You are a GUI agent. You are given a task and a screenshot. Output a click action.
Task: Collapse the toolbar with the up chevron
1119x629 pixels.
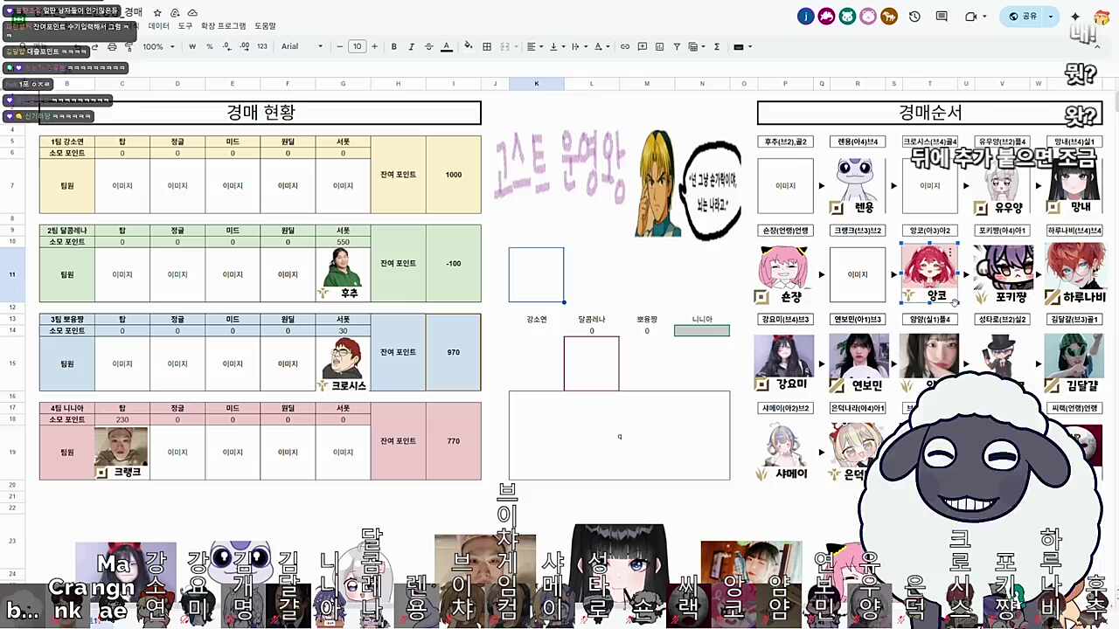click(1098, 46)
